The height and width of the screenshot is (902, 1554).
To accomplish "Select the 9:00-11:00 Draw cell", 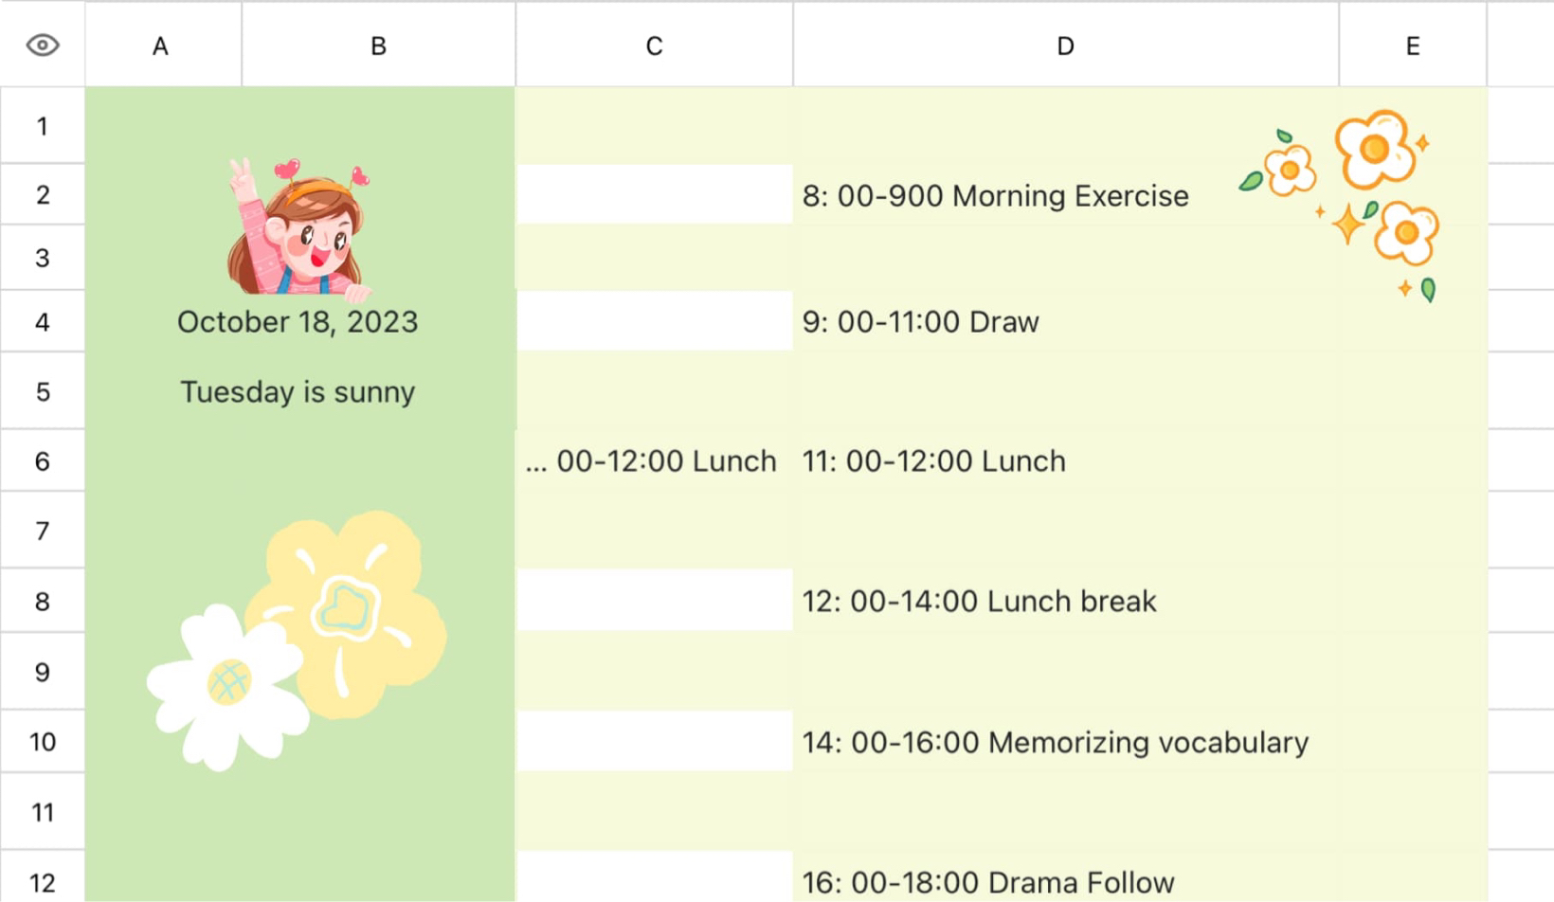I will pyautogui.click(x=1066, y=322).
